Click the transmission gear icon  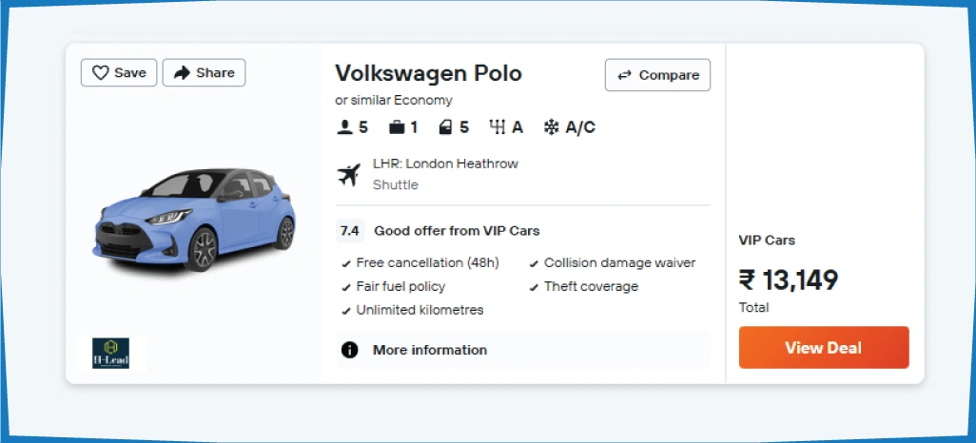(497, 127)
